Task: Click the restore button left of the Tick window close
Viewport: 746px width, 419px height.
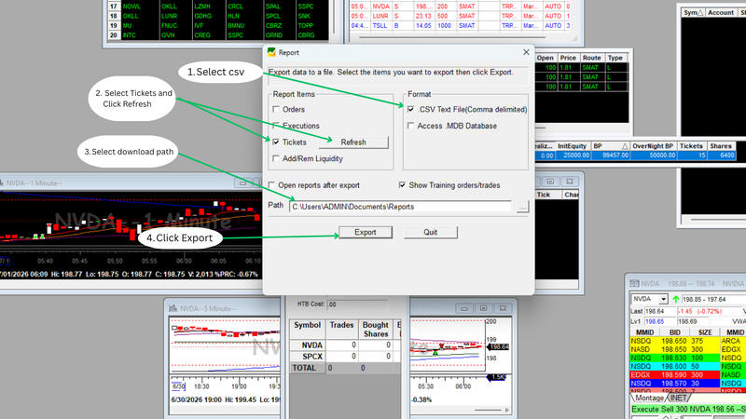Action: pos(550,182)
